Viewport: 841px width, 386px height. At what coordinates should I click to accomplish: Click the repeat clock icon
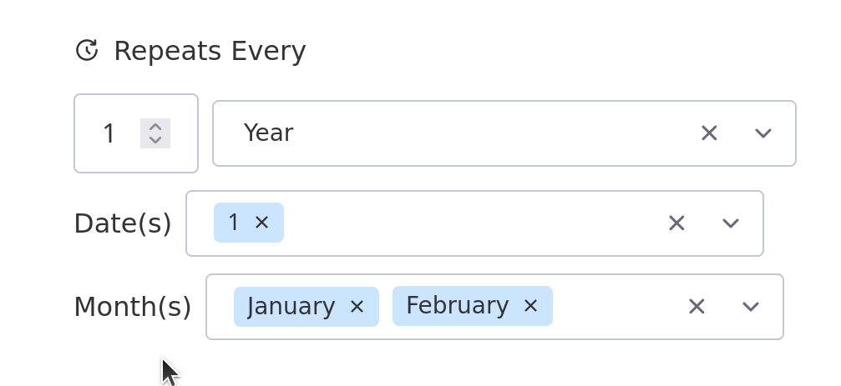coord(87,51)
